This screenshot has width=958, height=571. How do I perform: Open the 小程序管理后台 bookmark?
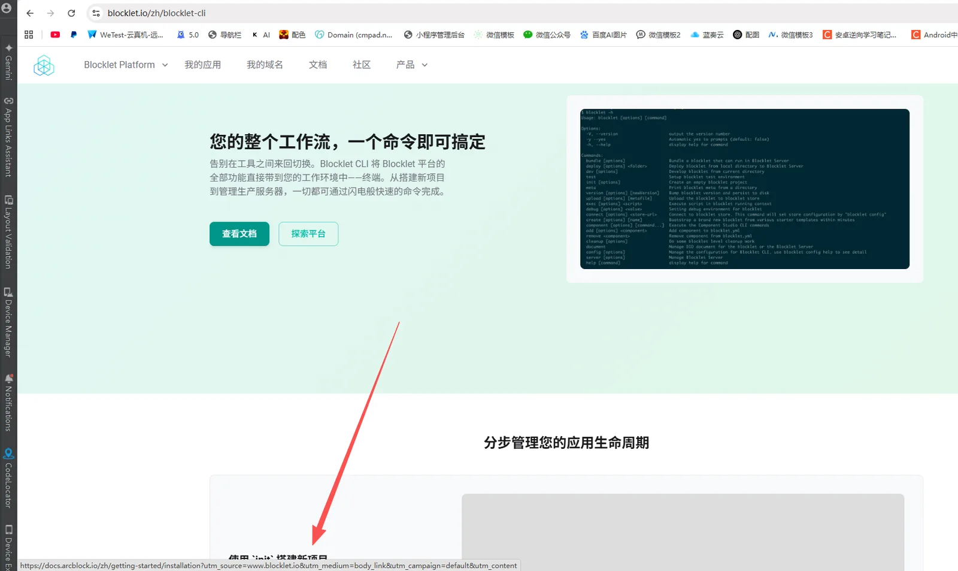click(x=434, y=35)
